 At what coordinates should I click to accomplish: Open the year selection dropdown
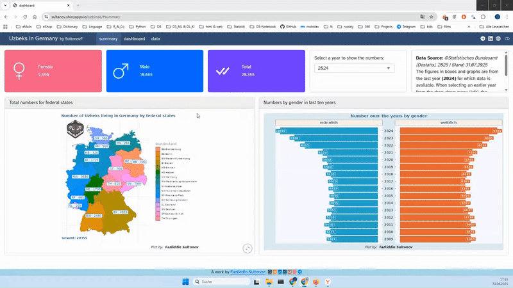click(x=354, y=68)
